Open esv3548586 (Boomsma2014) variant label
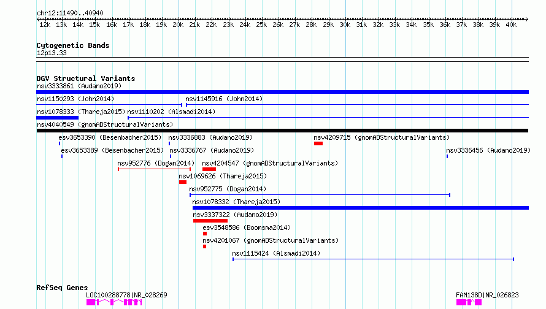546x309 pixels. pyautogui.click(x=247, y=227)
